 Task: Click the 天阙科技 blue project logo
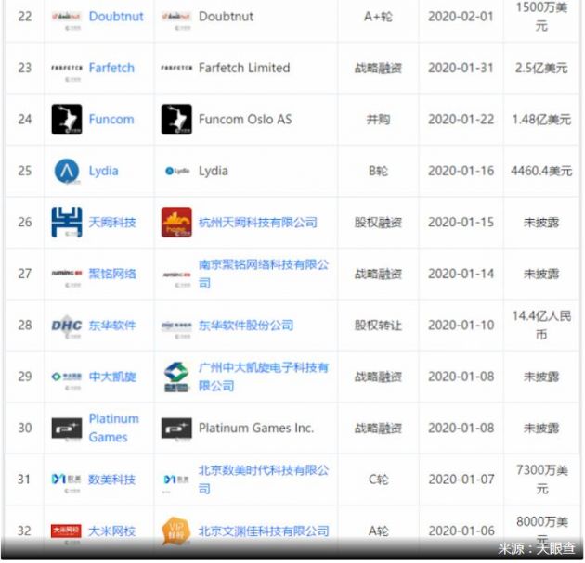(67, 222)
